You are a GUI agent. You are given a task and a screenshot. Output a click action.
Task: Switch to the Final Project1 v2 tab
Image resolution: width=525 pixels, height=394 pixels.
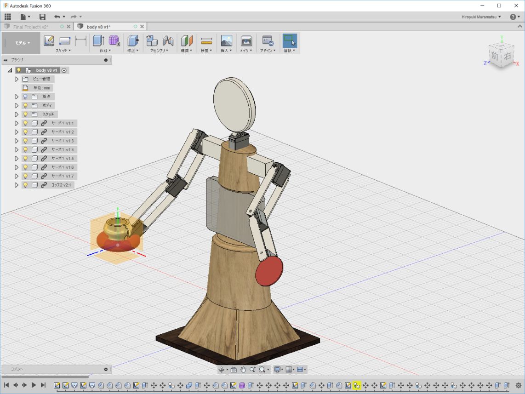[31, 27]
